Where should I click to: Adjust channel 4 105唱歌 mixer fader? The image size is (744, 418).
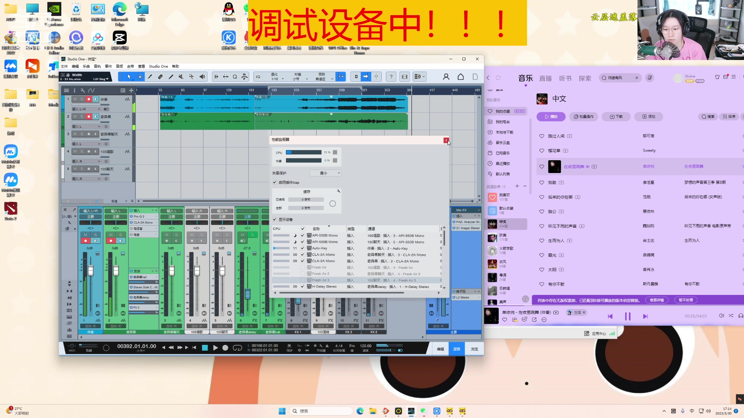197,270
